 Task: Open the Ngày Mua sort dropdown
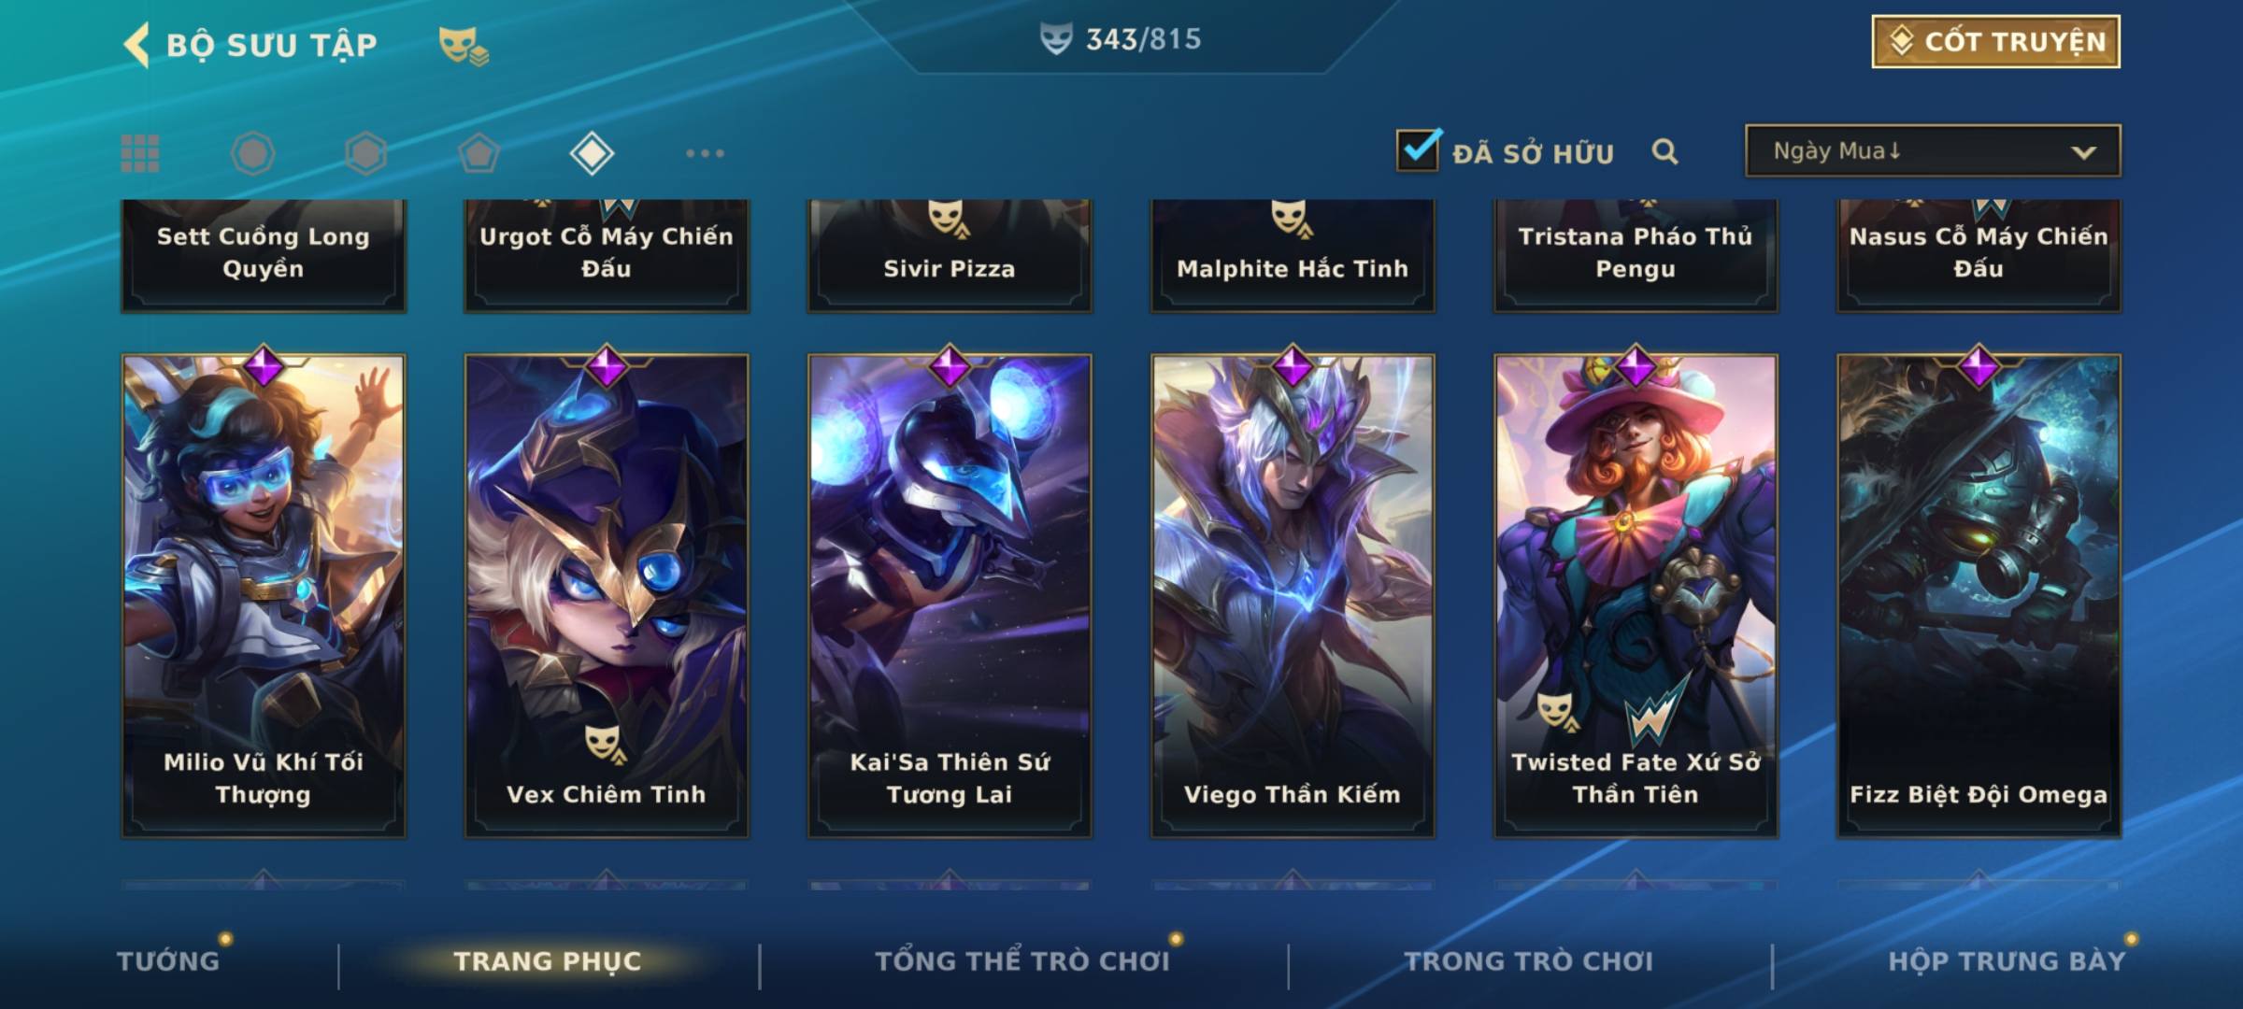pos(1933,150)
